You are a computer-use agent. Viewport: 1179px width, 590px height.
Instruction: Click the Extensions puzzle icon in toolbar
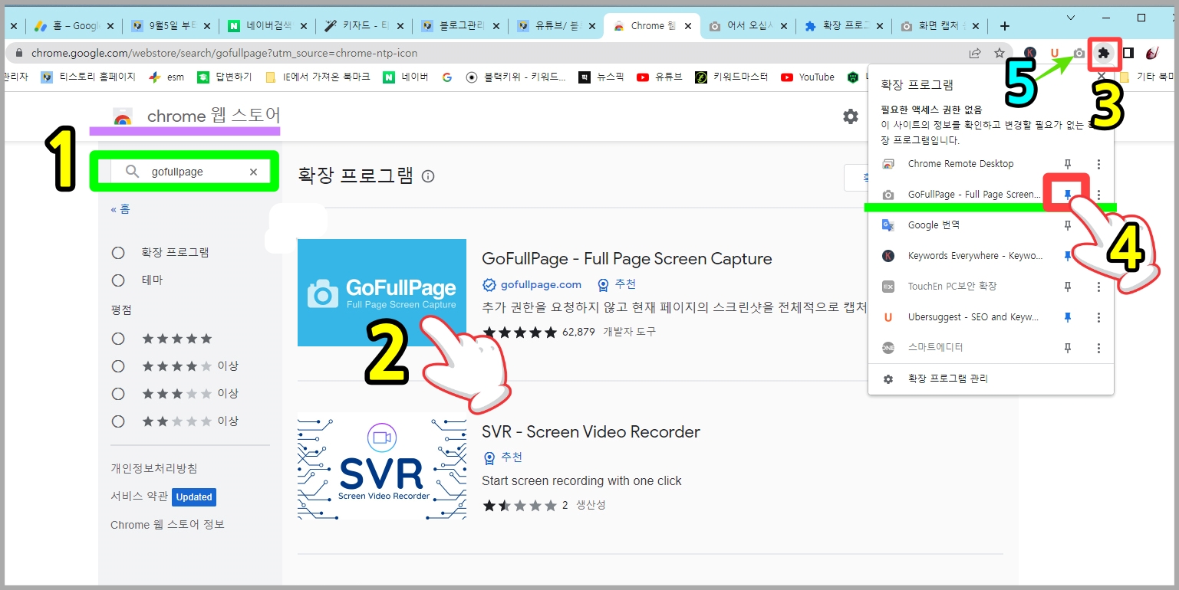click(1104, 53)
